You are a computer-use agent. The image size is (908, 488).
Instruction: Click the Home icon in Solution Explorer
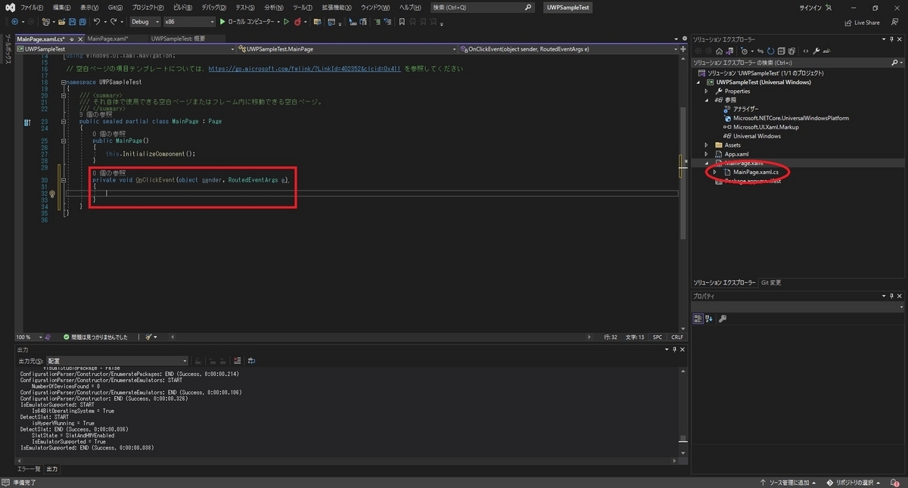click(719, 51)
